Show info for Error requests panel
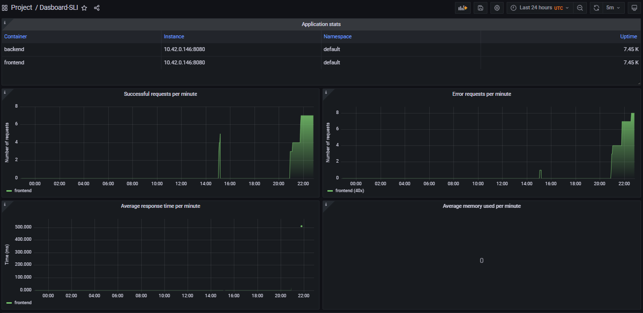Image resolution: width=643 pixels, height=313 pixels. point(325,92)
